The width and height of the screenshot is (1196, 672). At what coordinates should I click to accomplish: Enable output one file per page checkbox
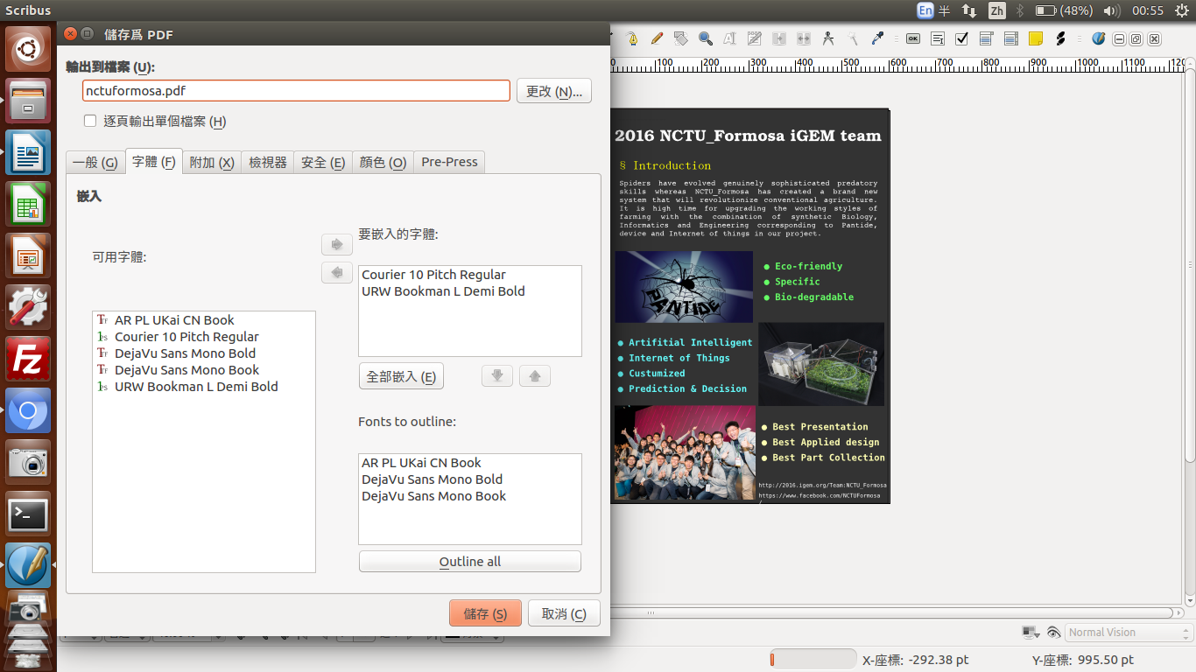click(89, 121)
